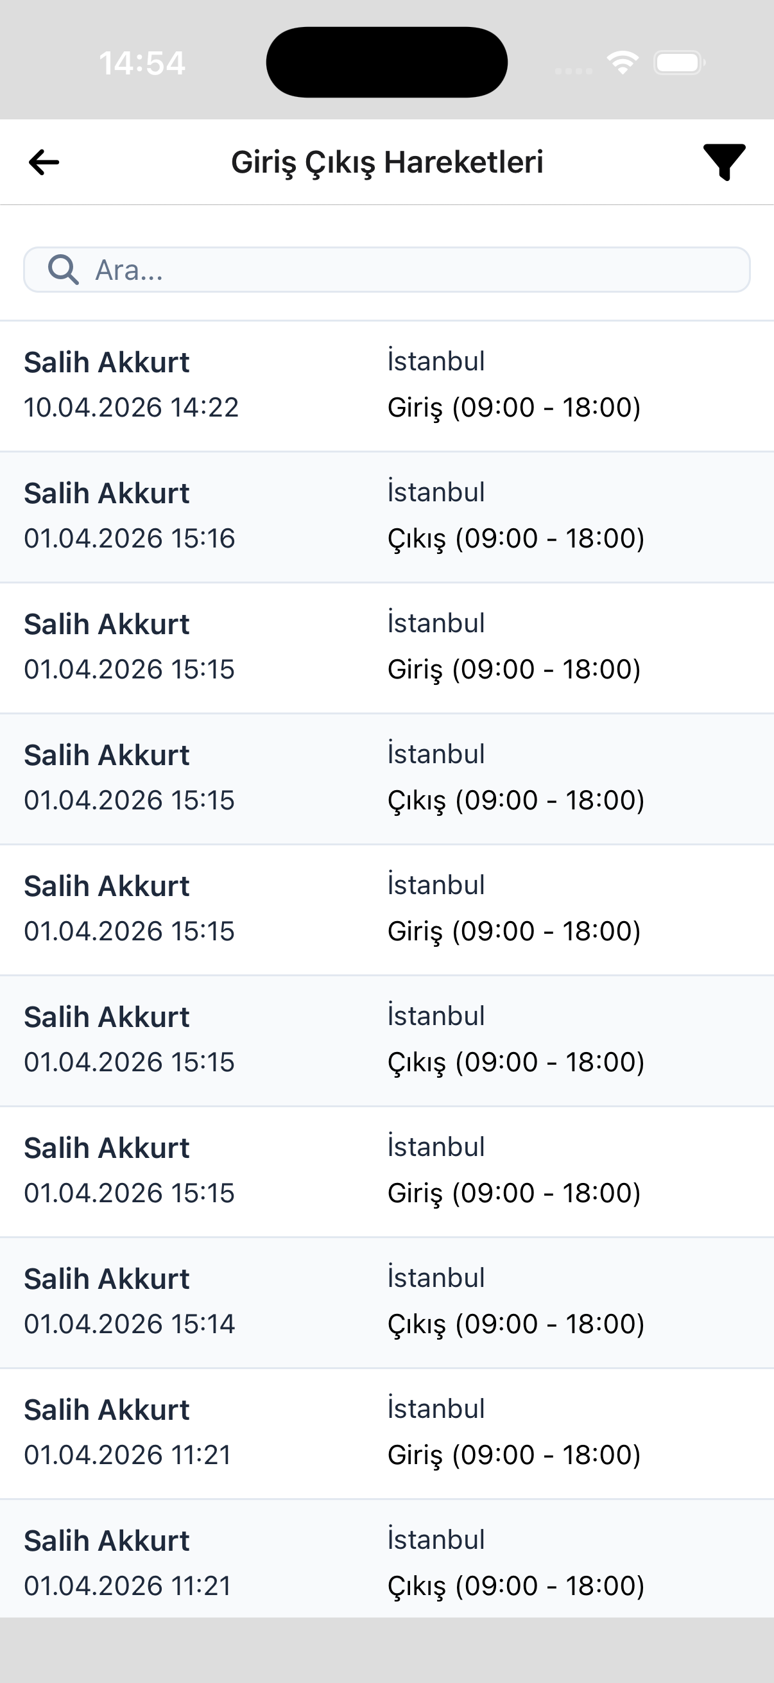Tap the back arrow icon
Screen dimensions: 774x1683
(44, 162)
